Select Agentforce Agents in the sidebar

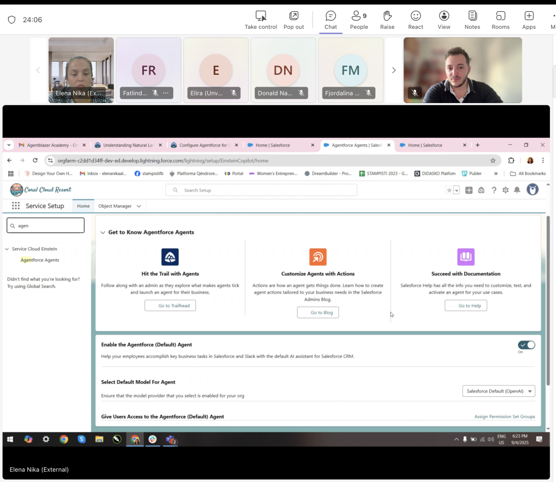click(x=40, y=260)
